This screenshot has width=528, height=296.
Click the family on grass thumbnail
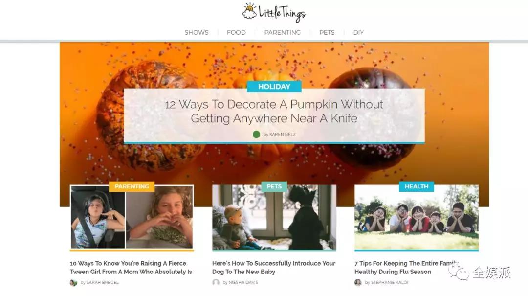[417, 217]
